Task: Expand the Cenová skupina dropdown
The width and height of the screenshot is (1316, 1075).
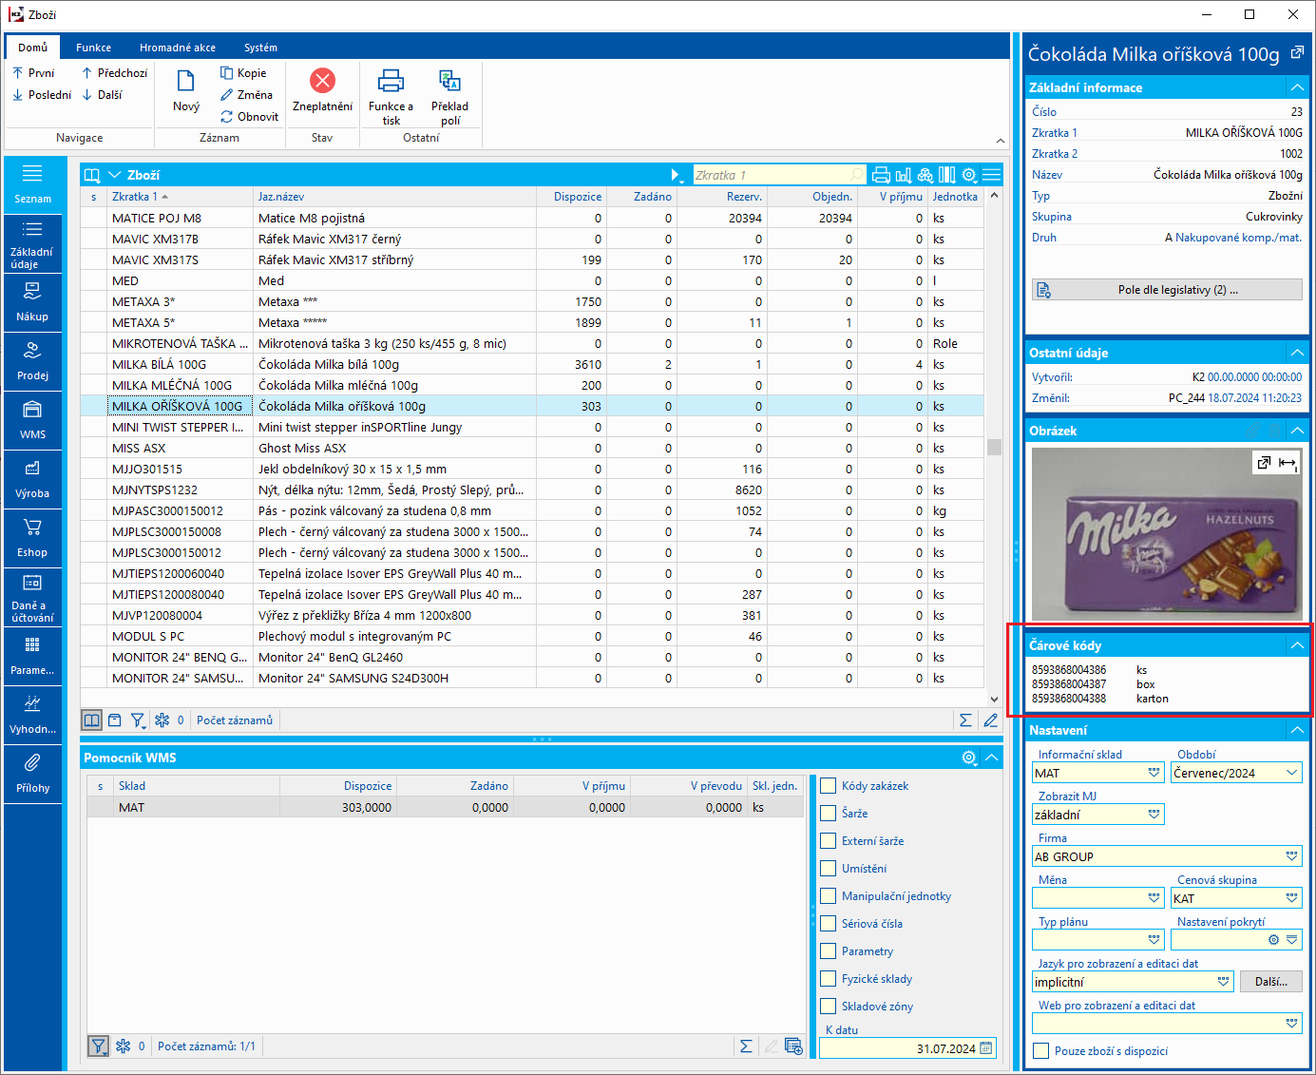Action: [x=1291, y=898]
